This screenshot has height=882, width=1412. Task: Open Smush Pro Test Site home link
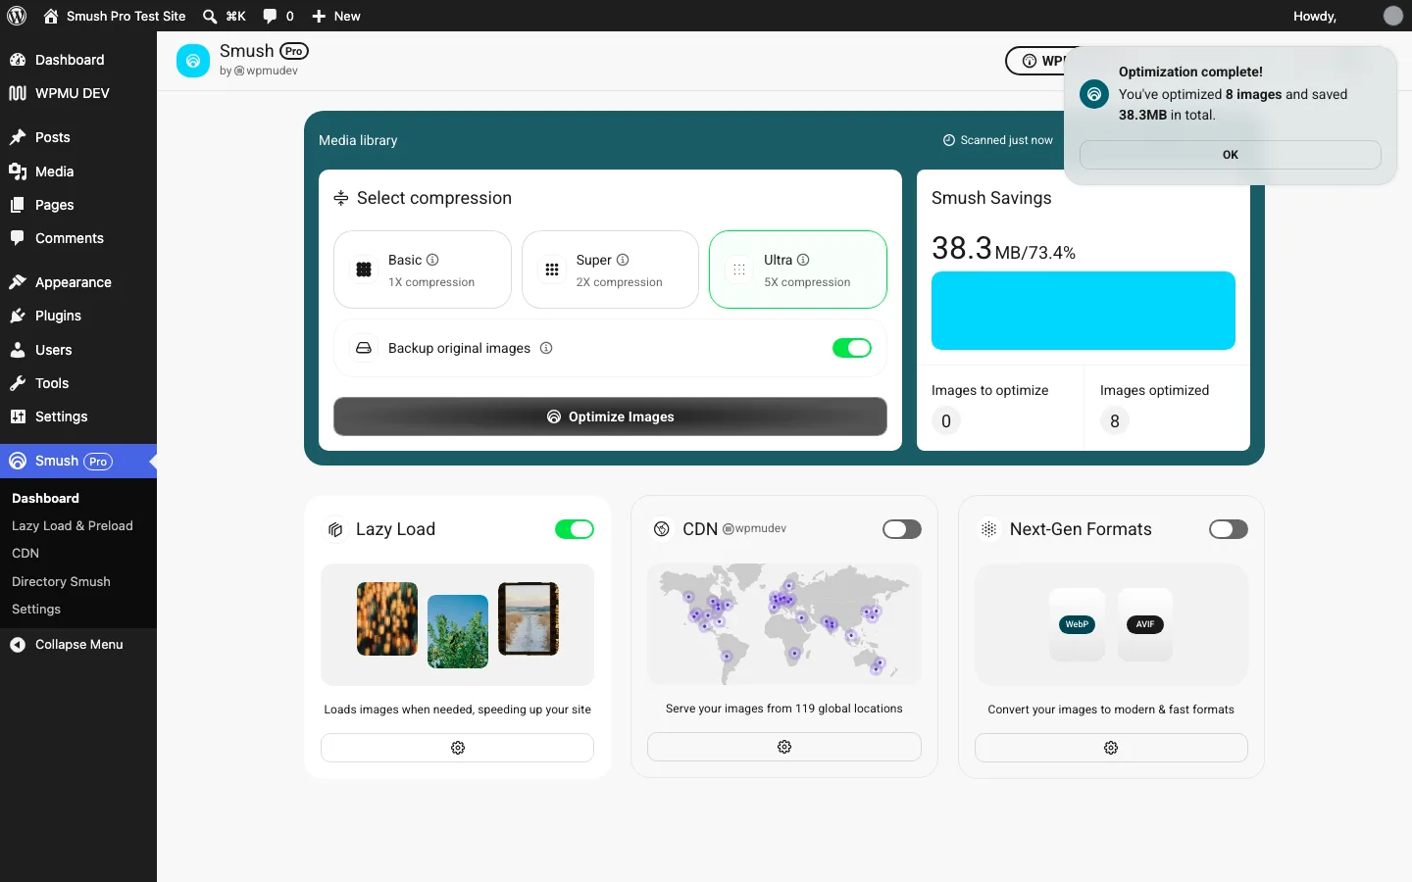click(x=115, y=16)
